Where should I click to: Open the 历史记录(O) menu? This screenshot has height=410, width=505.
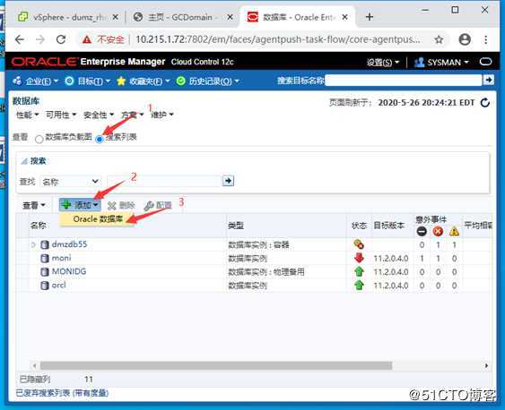(x=208, y=81)
